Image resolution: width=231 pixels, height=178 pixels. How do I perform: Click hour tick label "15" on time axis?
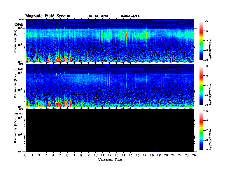pos(131,155)
